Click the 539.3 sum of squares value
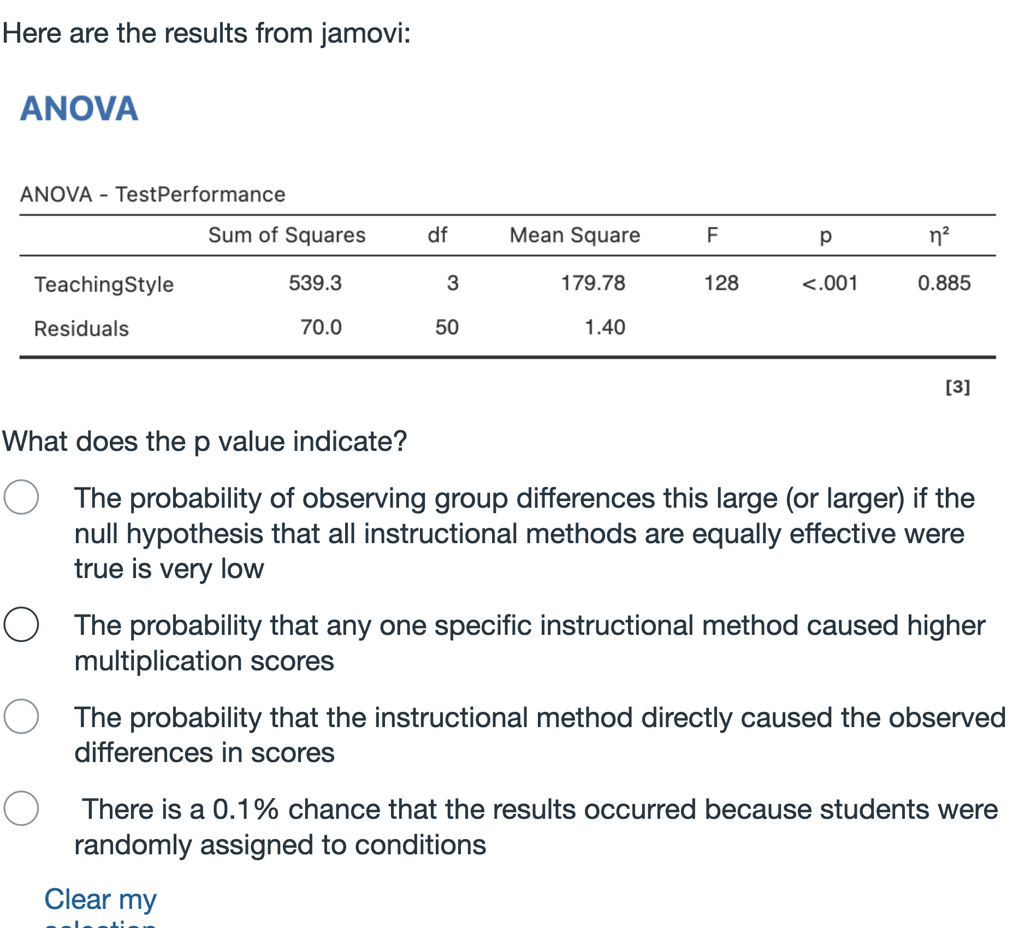 [x=315, y=283]
